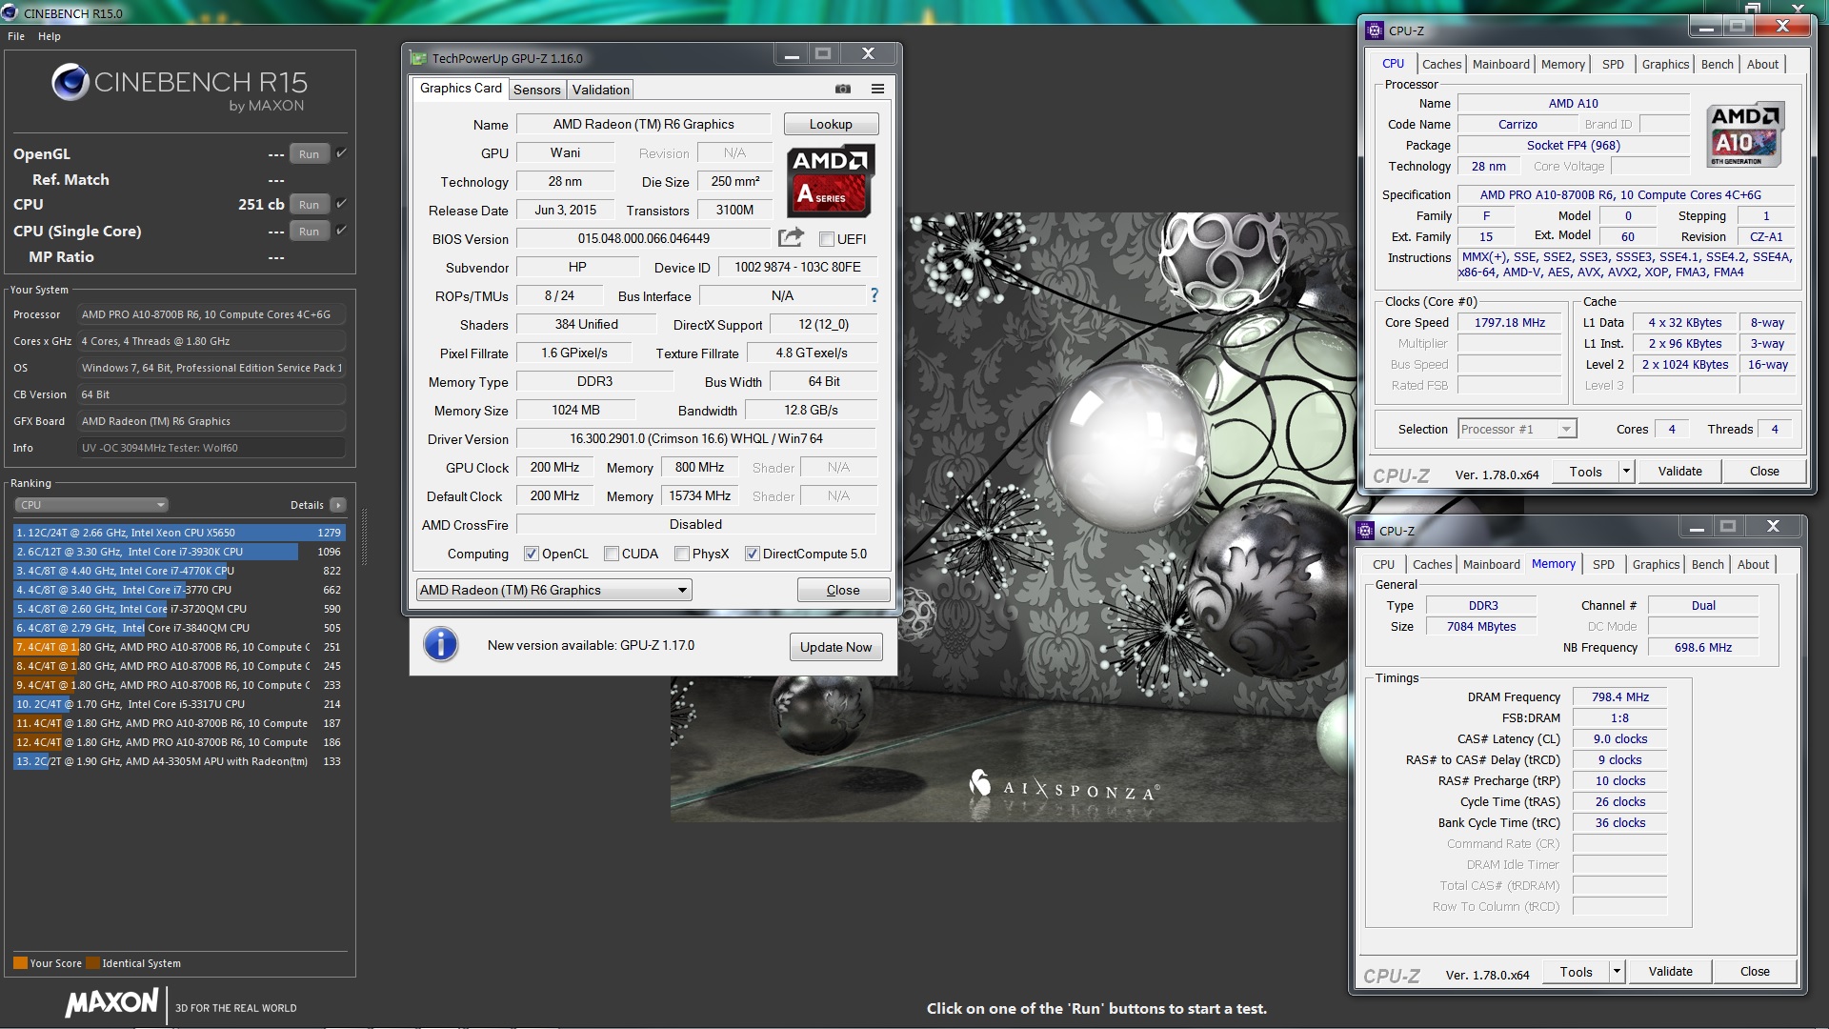The width and height of the screenshot is (1829, 1029).
Task: Expand the Tools arrow in upper CPU-Z
Action: pyautogui.click(x=1626, y=471)
